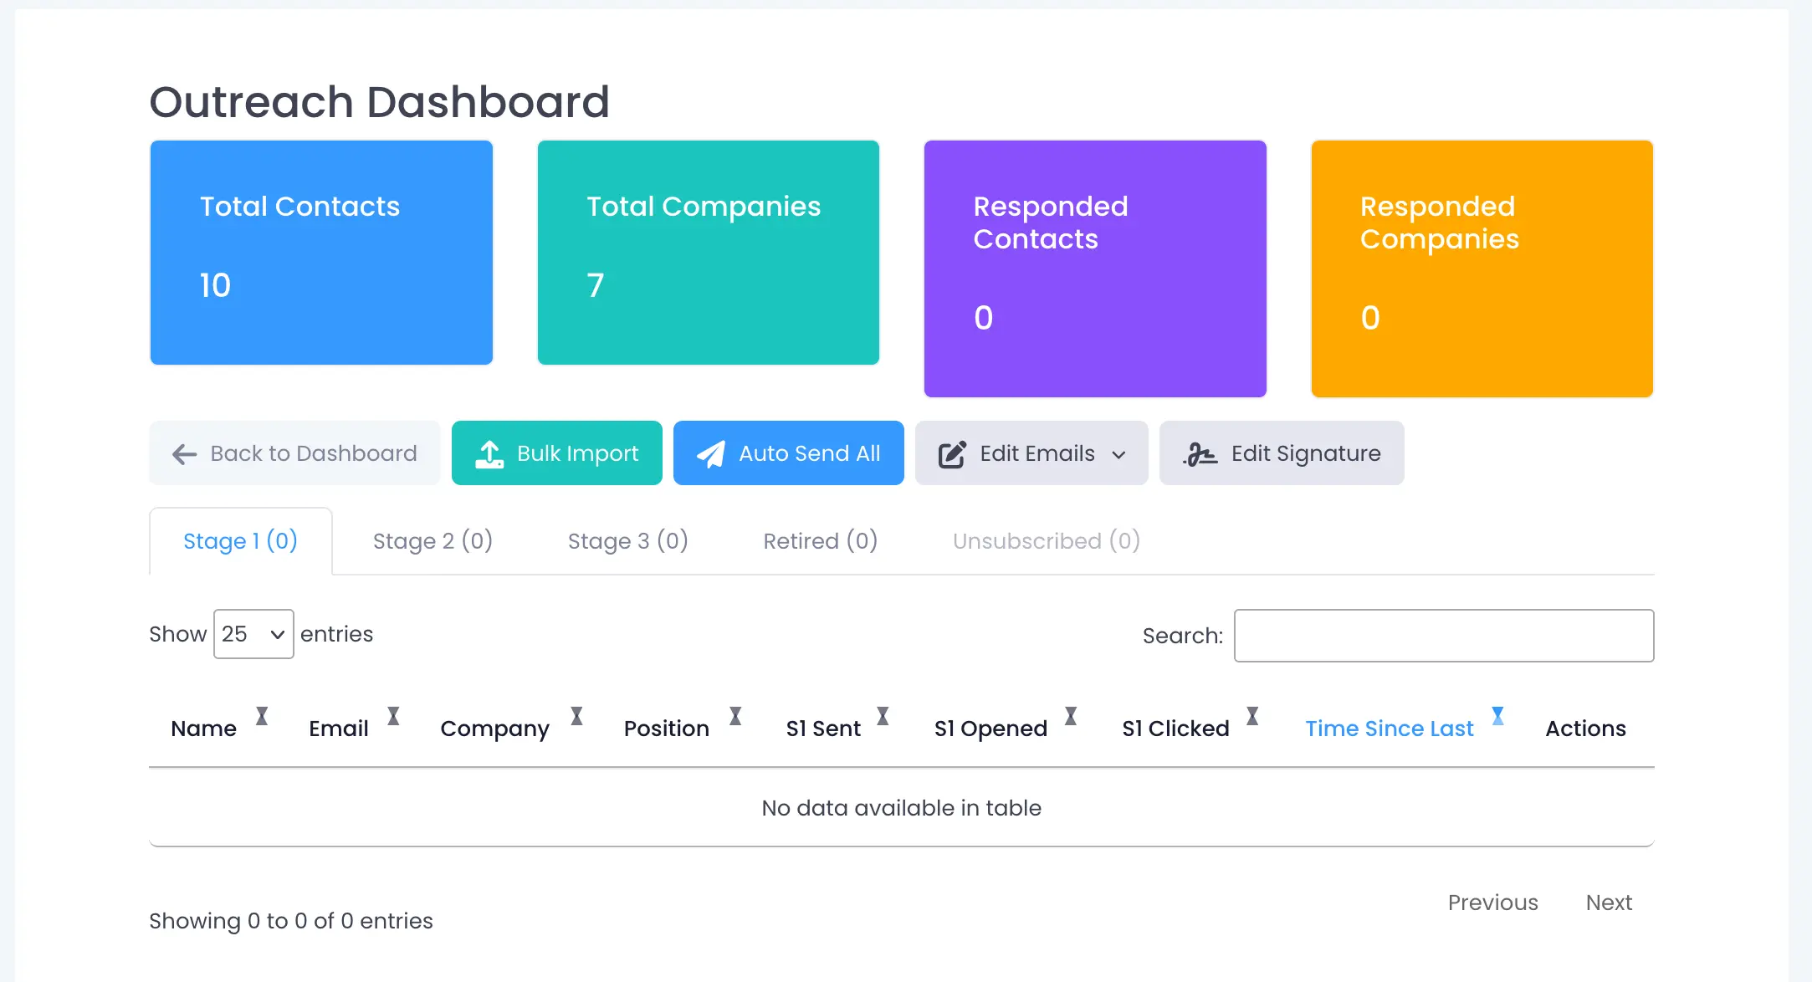
Task: Switch to the Stage 2 tab
Action: click(433, 540)
